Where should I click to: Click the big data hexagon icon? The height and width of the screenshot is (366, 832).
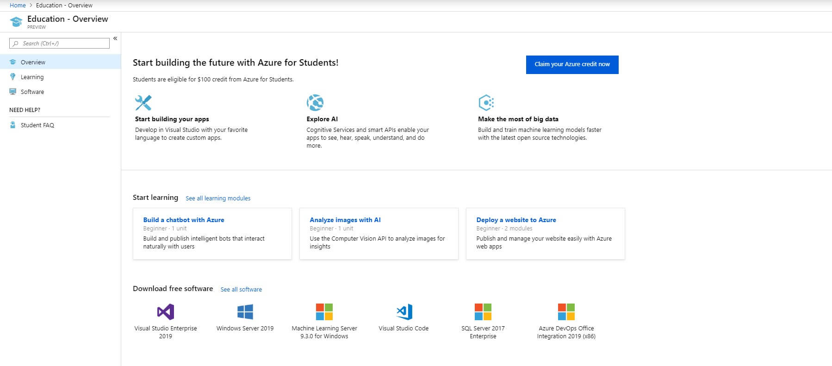coord(486,103)
